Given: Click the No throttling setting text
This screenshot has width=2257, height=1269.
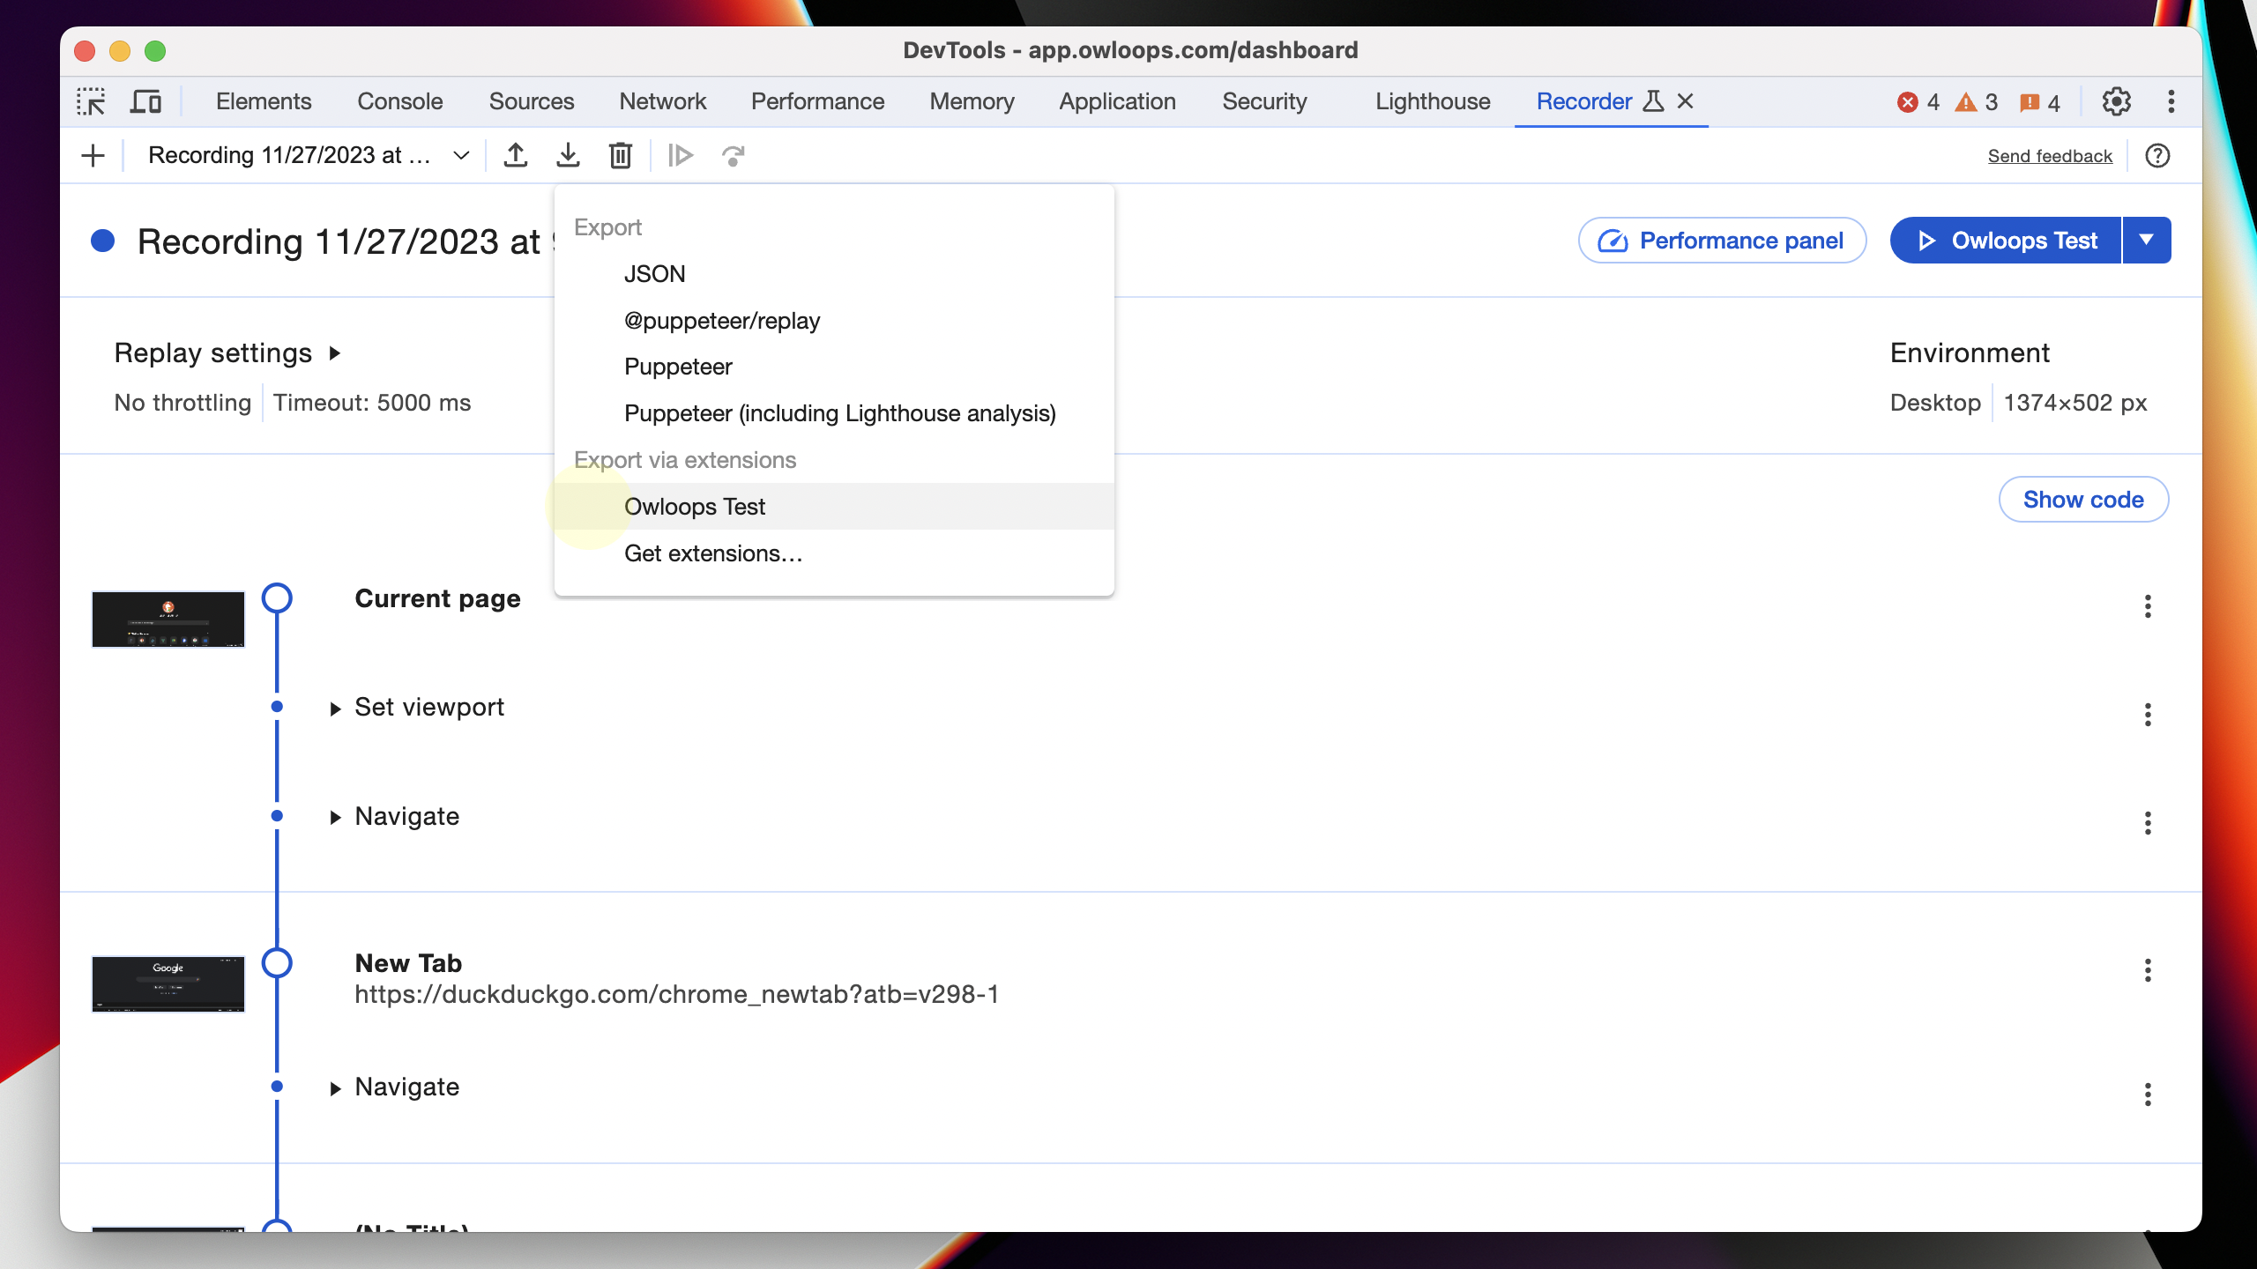Looking at the screenshot, I should click(x=182, y=403).
